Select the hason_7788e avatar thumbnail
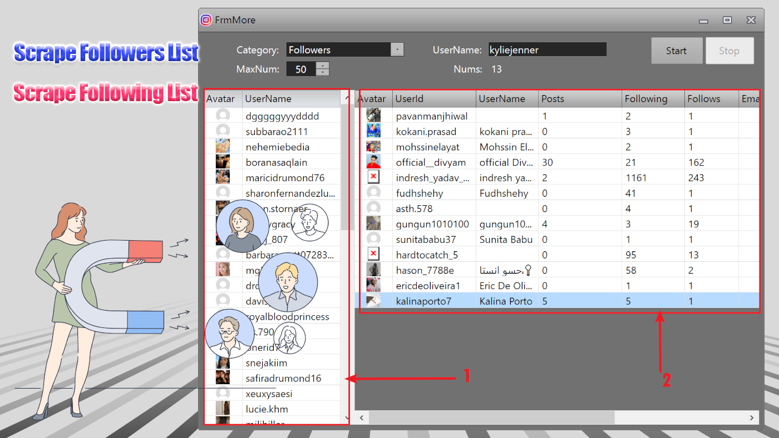779x438 pixels. coord(373,270)
